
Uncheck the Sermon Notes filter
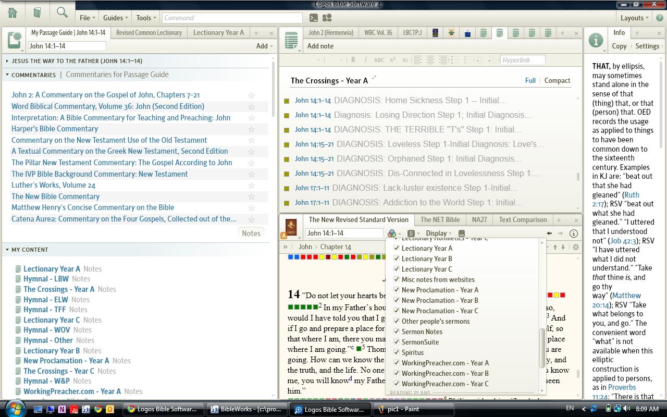397,332
